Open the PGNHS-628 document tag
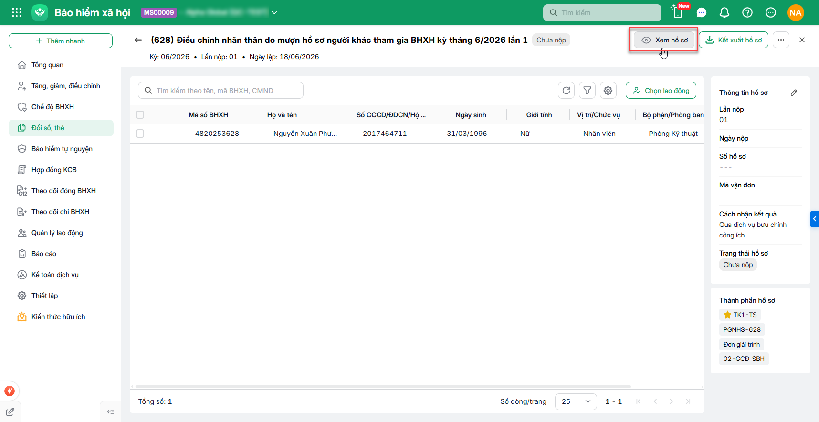The image size is (819, 422). 742,329
